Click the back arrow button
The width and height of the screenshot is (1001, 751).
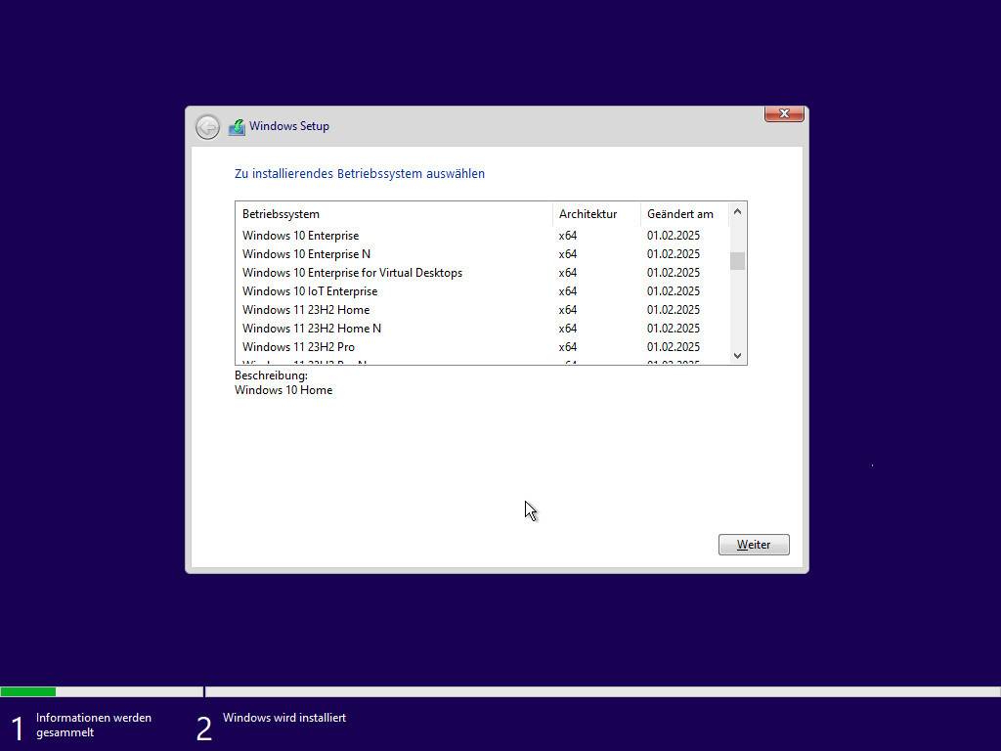point(207,127)
